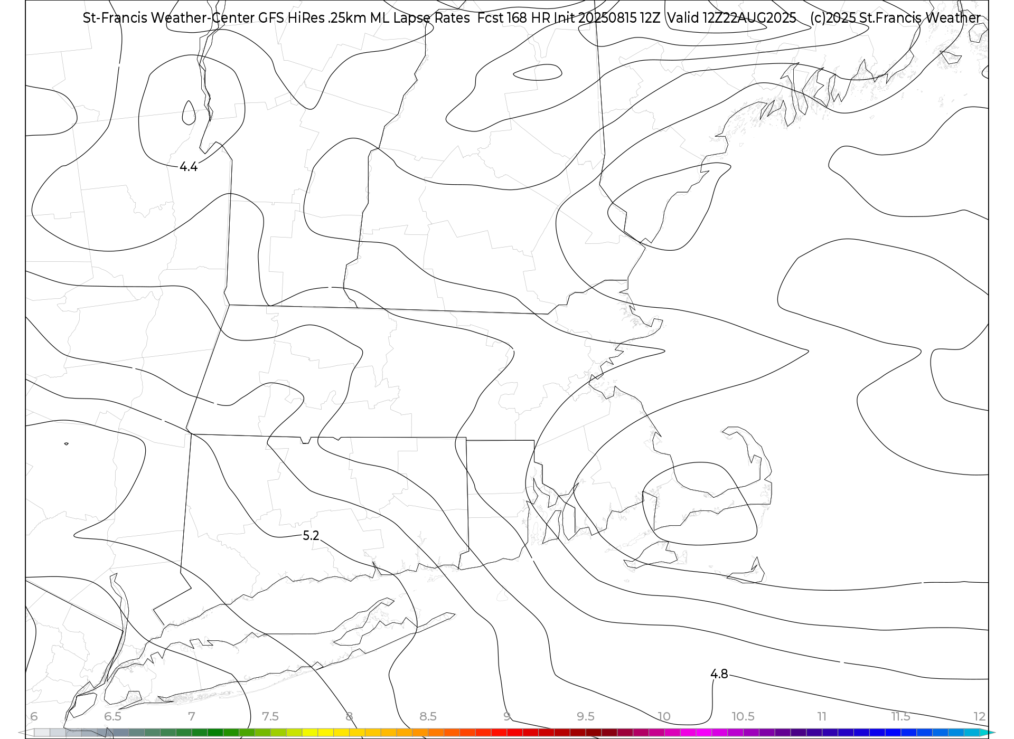This screenshot has height=739, width=1014.
Task: Click the colorbar tick label 11
Action: (x=822, y=717)
